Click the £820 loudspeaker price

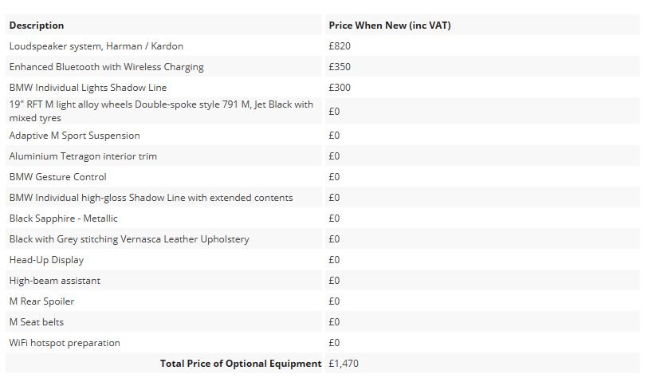(340, 46)
